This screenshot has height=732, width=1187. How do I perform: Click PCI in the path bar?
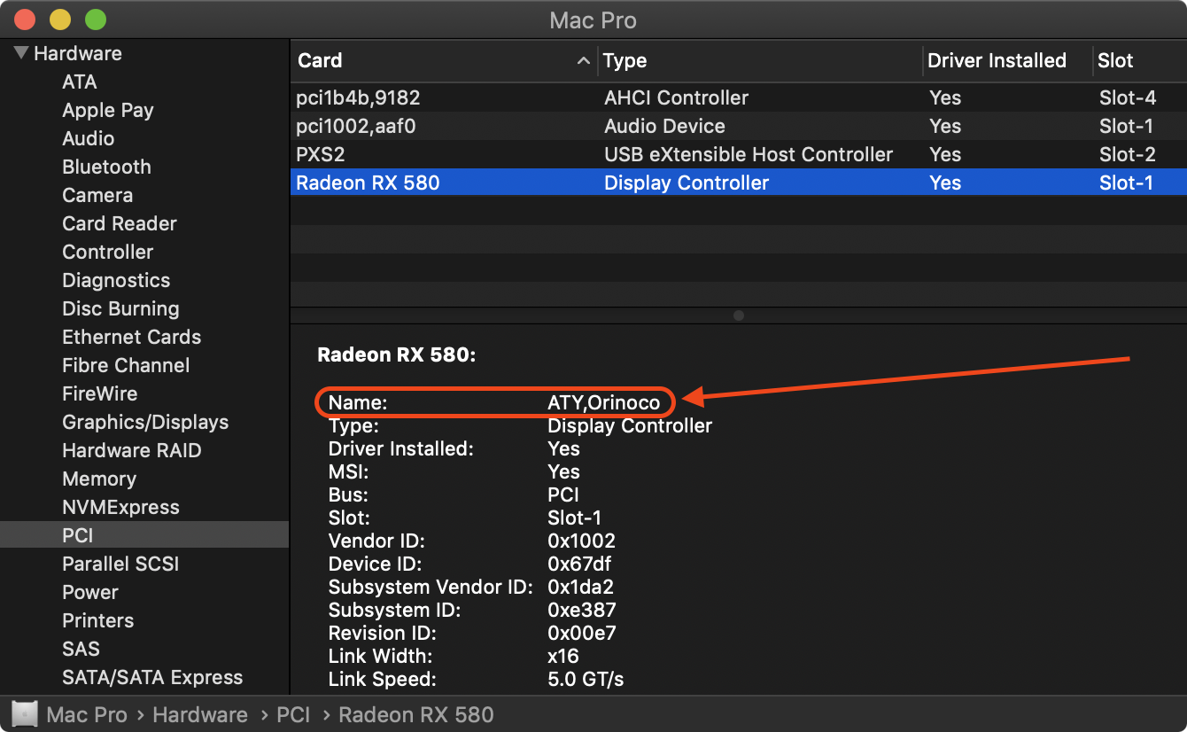click(x=293, y=714)
